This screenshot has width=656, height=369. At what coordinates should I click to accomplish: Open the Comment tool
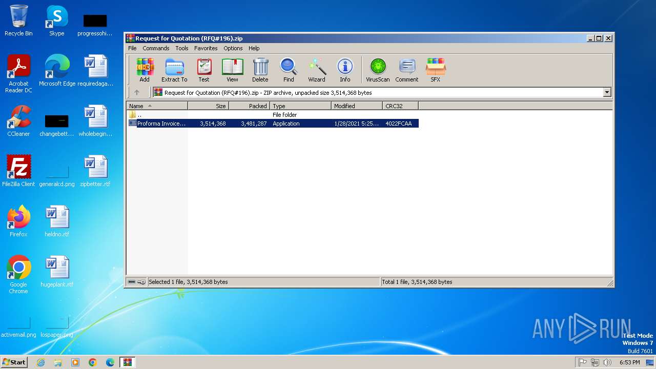click(407, 70)
